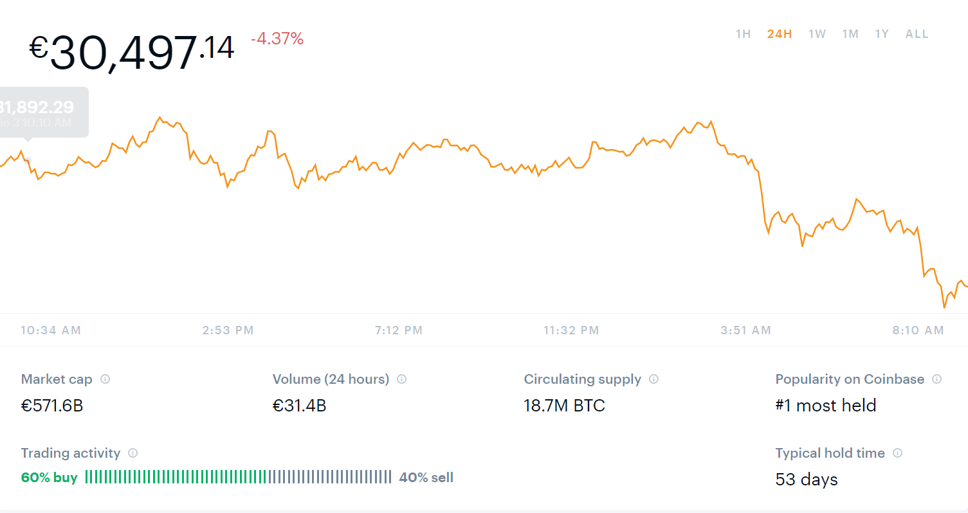Show the 1Y price history
The width and height of the screenshot is (968, 513).
(x=881, y=34)
